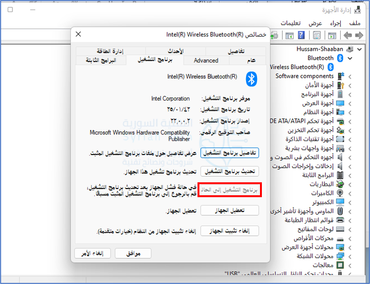Click the blue Help question mark toolbar icon
370x284 pixels.
pos(301,35)
